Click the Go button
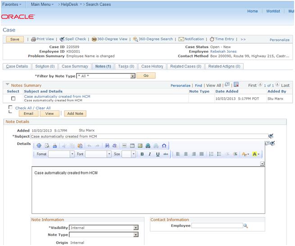Image resolution: width=295 pixels, height=246 pixels. click(146, 76)
